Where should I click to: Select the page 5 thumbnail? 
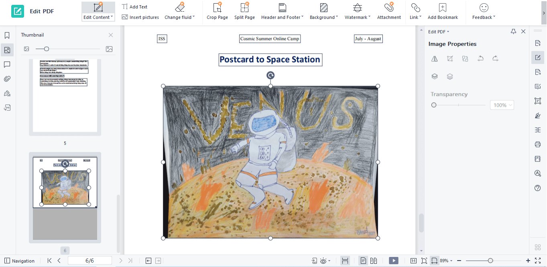pos(65,96)
